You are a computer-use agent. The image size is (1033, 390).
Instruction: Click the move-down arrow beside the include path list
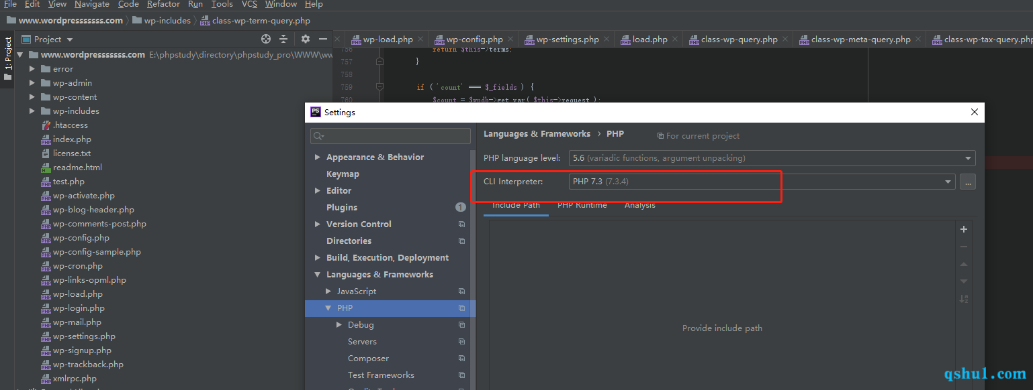964,281
